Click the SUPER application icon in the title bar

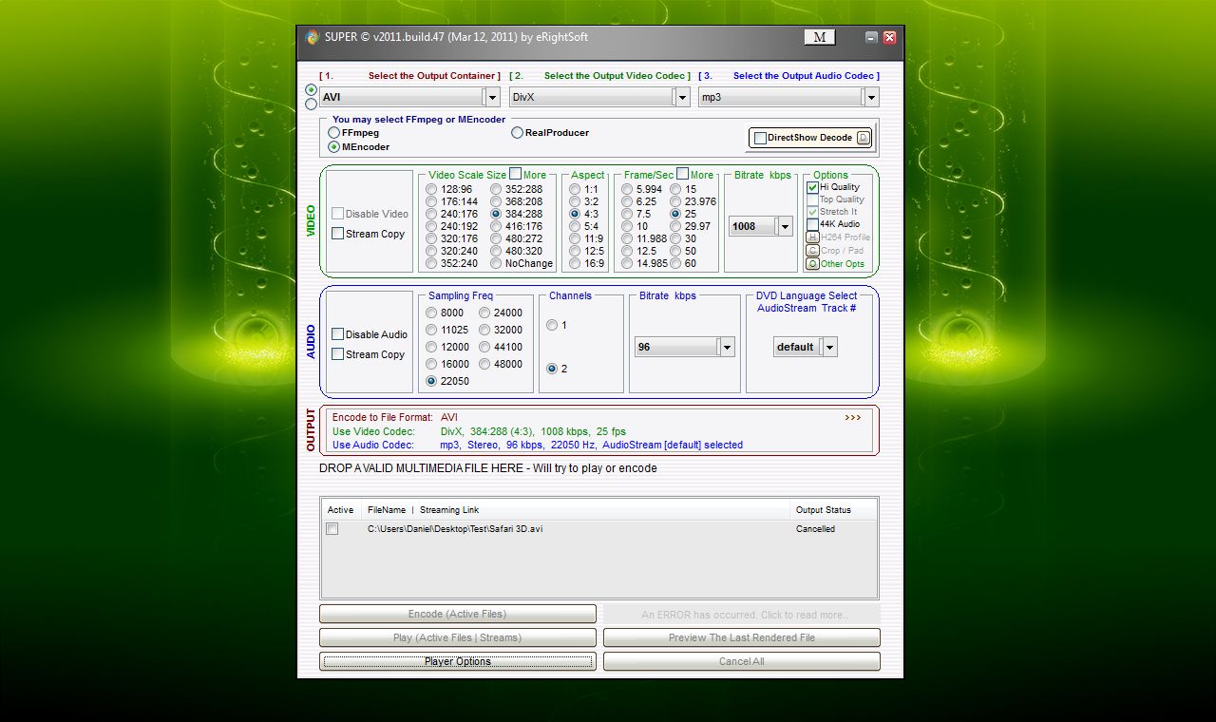pyautogui.click(x=313, y=37)
